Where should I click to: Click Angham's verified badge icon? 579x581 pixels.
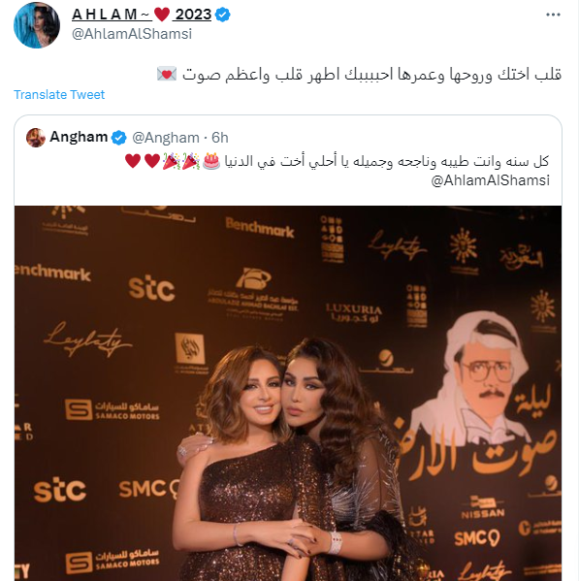[119, 138]
